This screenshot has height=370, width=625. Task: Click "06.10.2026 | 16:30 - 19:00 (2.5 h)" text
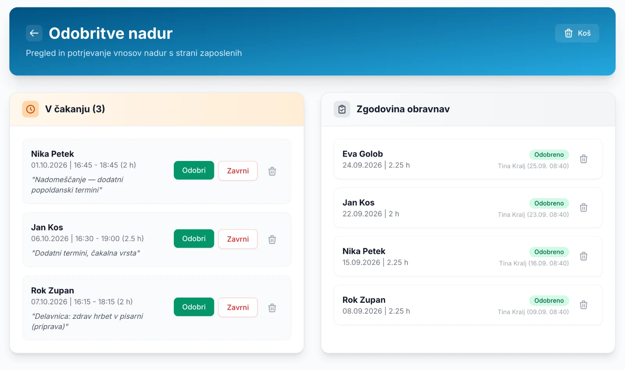tap(87, 239)
